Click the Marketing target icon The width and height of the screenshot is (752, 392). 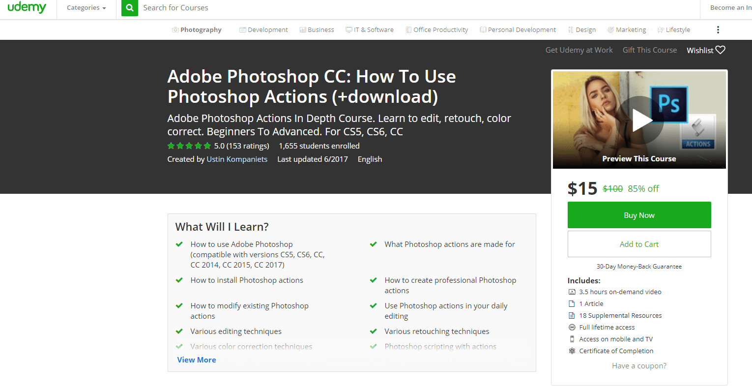click(611, 30)
